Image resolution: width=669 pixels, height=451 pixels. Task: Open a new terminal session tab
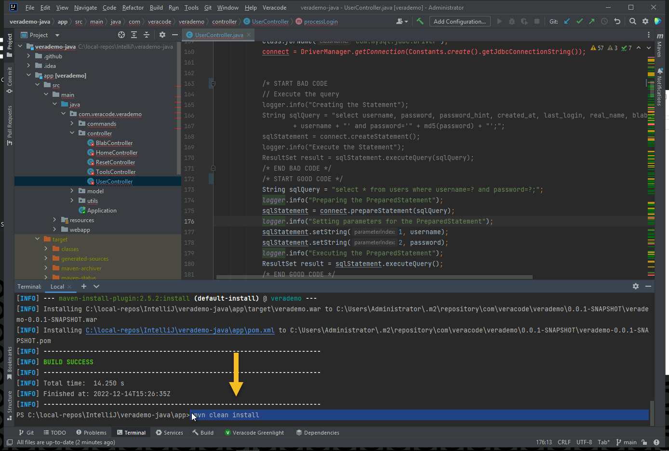(83, 286)
